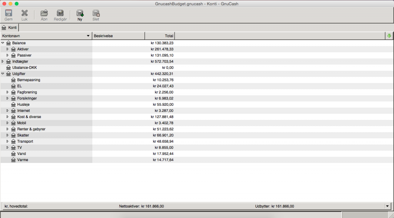Collapse the Udgifter account tree
394x218 pixels.
click(3, 74)
